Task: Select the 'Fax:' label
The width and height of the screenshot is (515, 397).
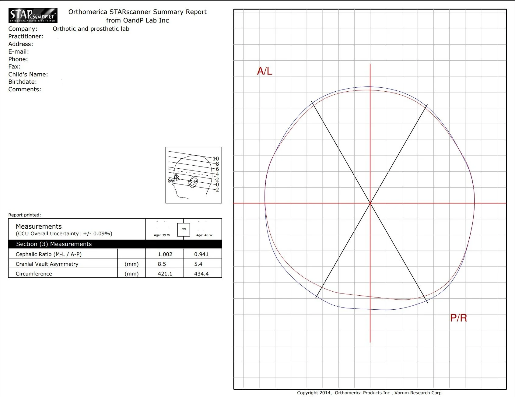Action: 14,67
